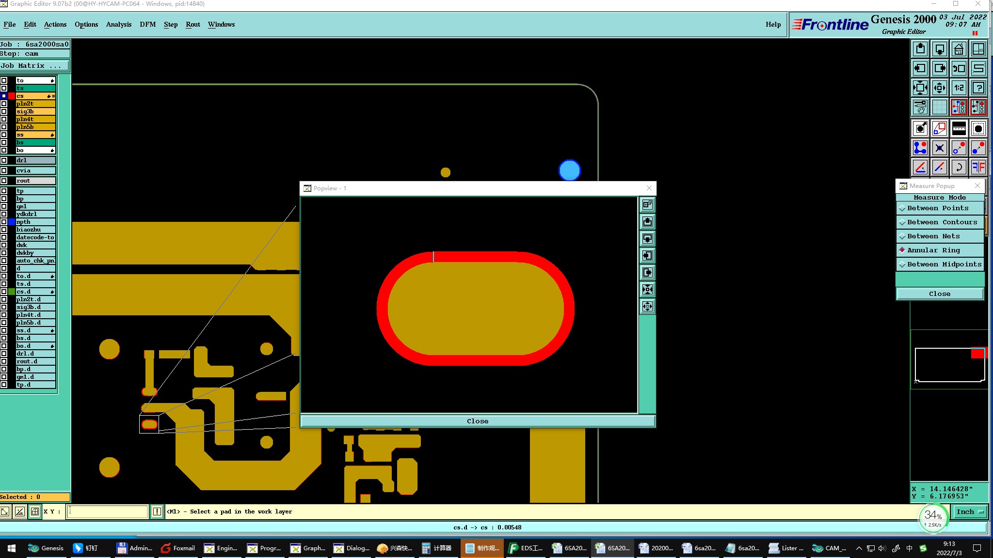Click the X Y coordinate input field
This screenshot has width=993, height=558.
point(107,511)
